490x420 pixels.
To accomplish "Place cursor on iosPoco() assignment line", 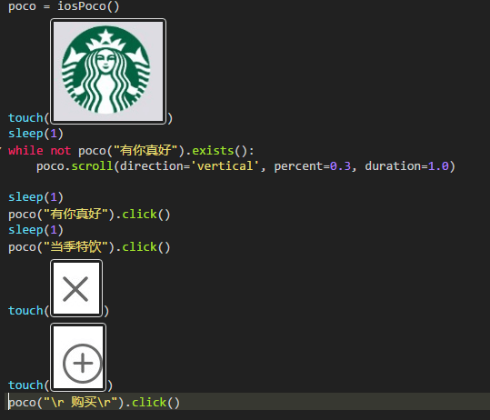I will 64,6.
